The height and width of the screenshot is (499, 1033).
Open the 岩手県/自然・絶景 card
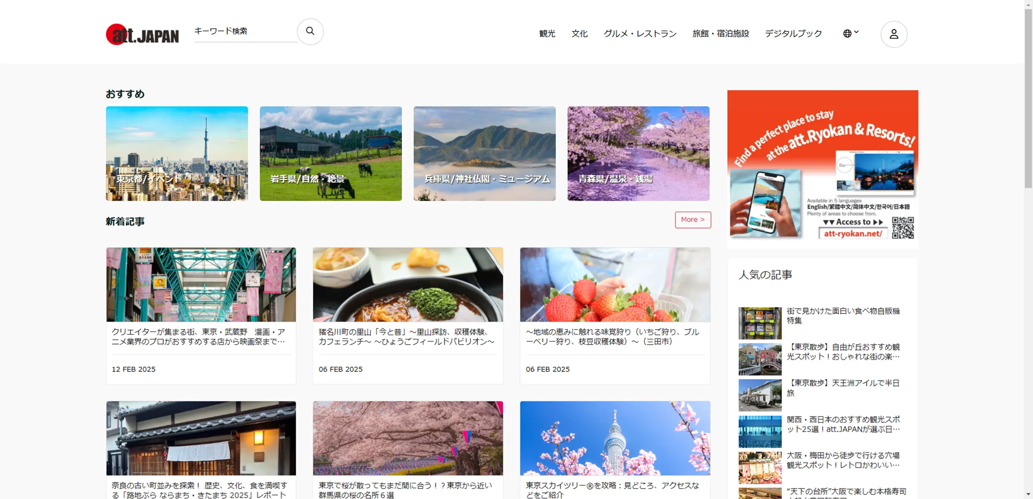point(330,154)
